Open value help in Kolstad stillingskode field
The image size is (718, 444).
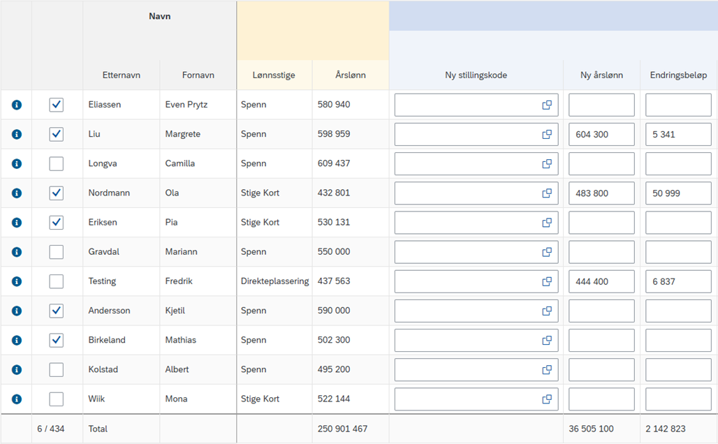(x=547, y=369)
